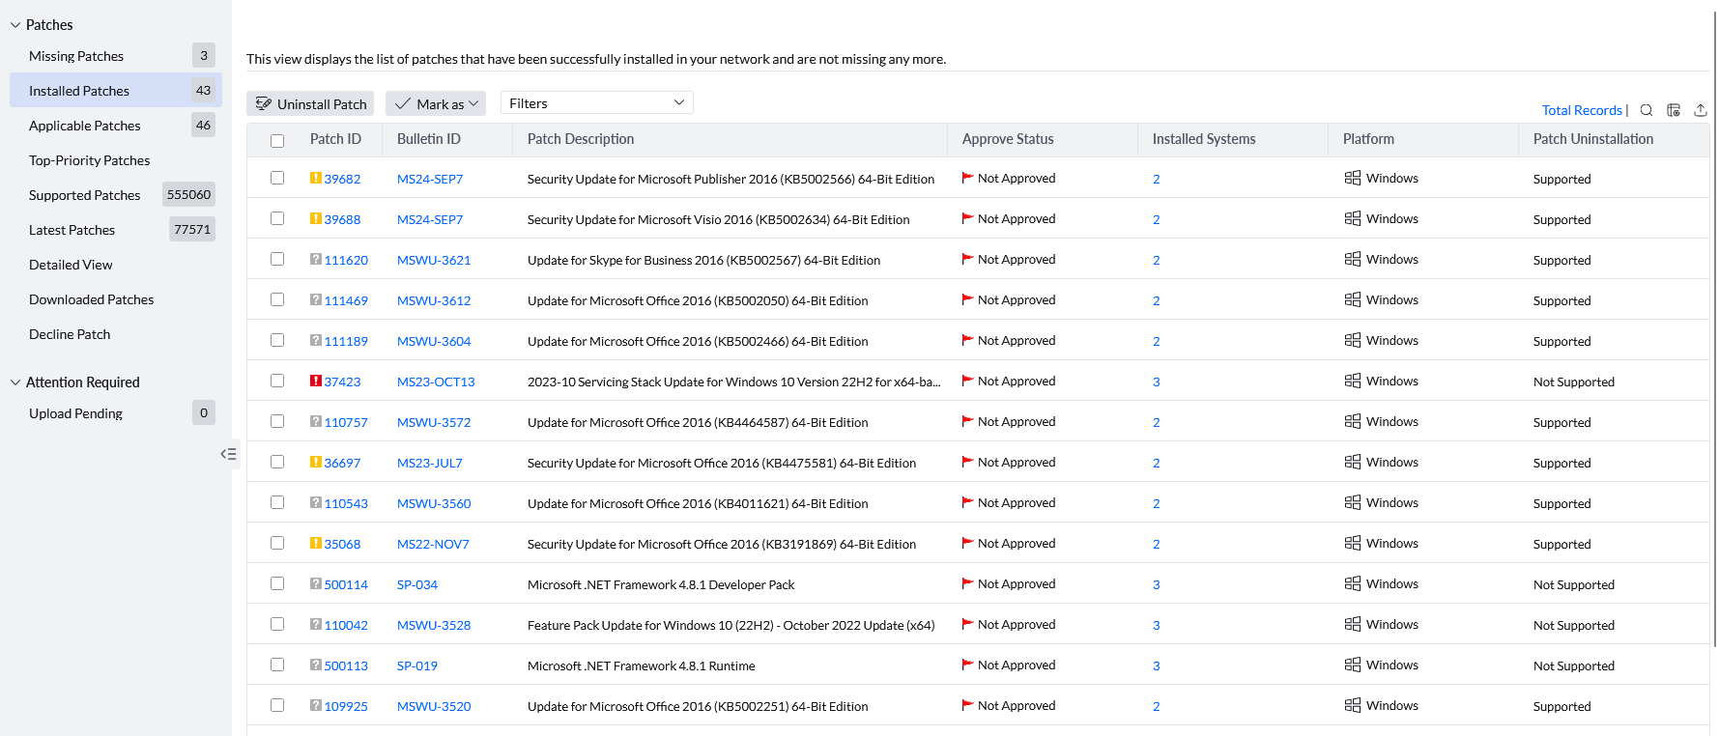Open the Filters dropdown
Viewport: 1719px width, 736px height.
[x=596, y=103]
